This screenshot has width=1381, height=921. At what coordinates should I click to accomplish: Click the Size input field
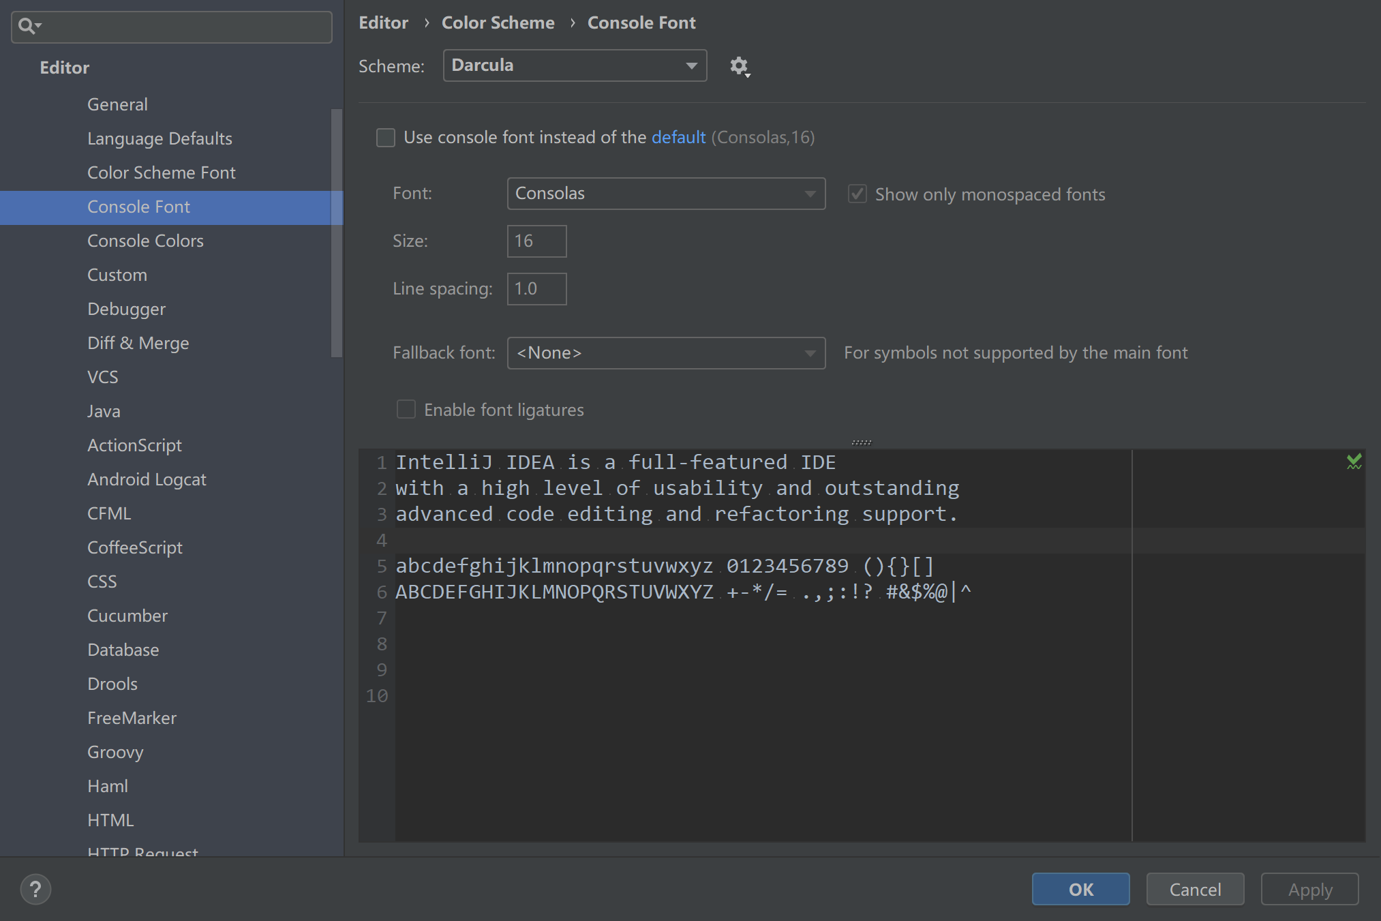coord(536,241)
